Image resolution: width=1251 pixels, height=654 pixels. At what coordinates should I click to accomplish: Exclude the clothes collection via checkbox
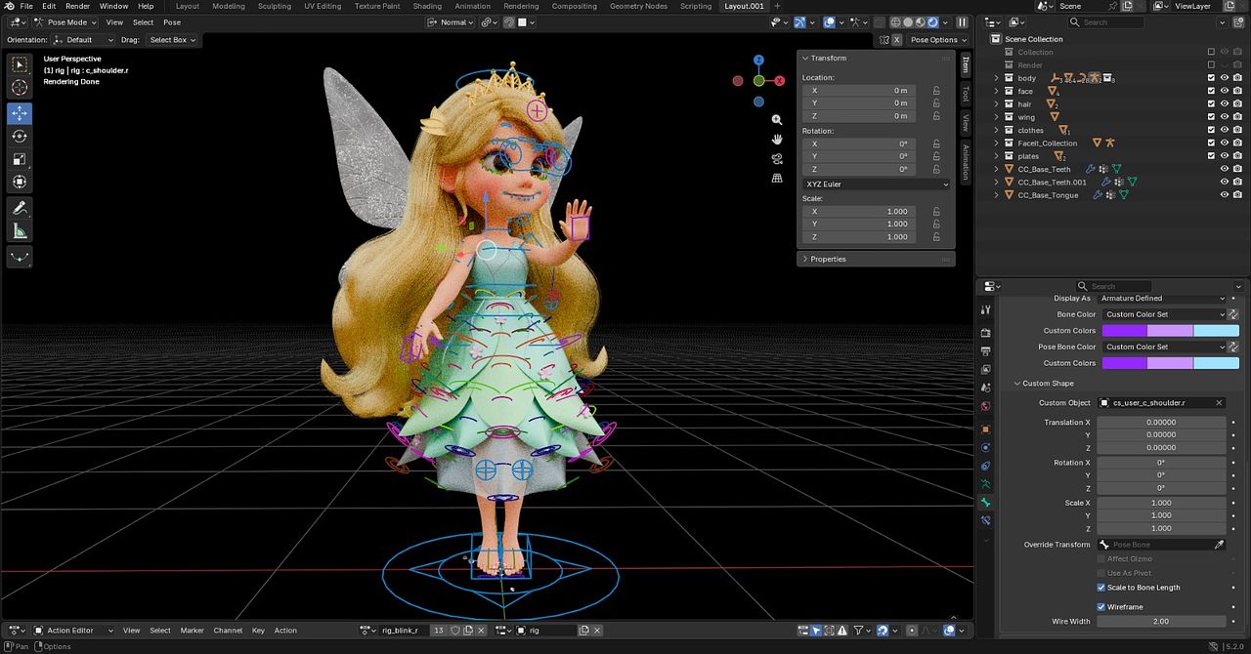pos(1211,130)
